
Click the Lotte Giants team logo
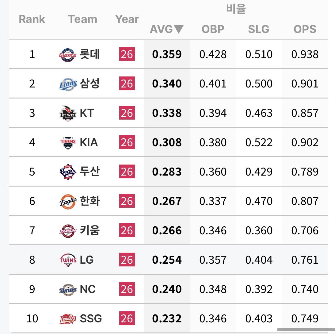(x=68, y=55)
